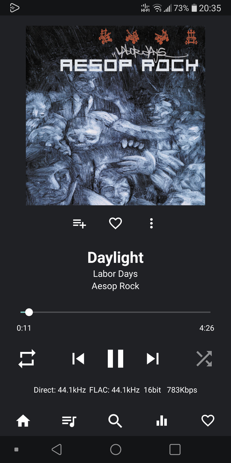Tap the Aesop Rock album cover
231x463 pixels.
(115, 115)
